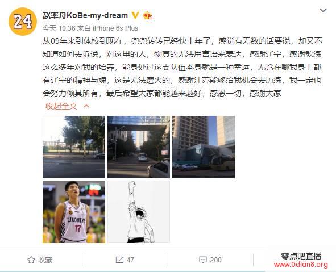Open the Liaoning jersey 17 player photo
The width and height of the screenshot is (336, 272).
pos(74,212)
